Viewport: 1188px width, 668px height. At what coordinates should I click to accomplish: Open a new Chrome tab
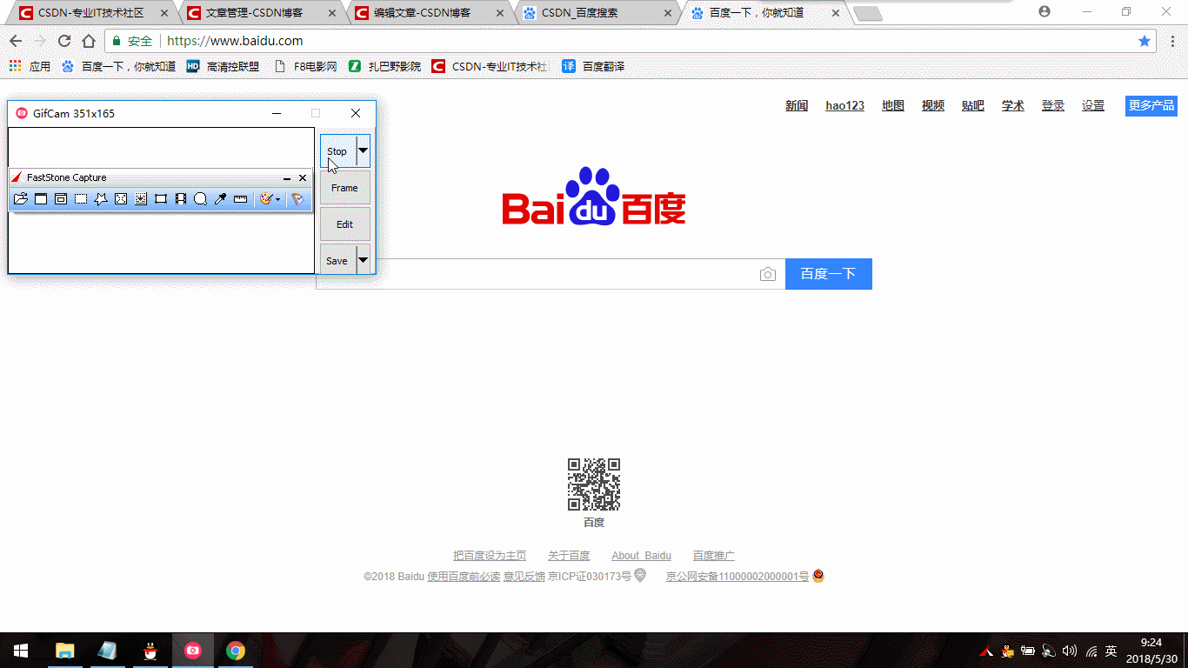click(868, 14)
